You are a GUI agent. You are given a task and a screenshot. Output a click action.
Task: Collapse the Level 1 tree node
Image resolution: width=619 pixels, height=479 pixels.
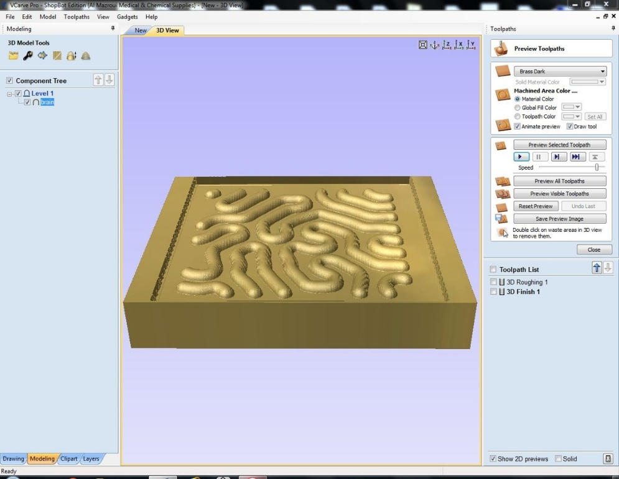(10, 94)
